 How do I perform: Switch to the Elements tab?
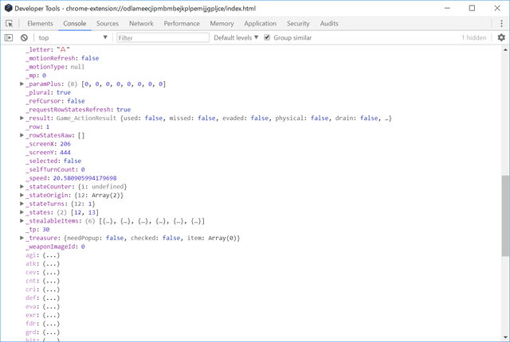pos(40,23)
